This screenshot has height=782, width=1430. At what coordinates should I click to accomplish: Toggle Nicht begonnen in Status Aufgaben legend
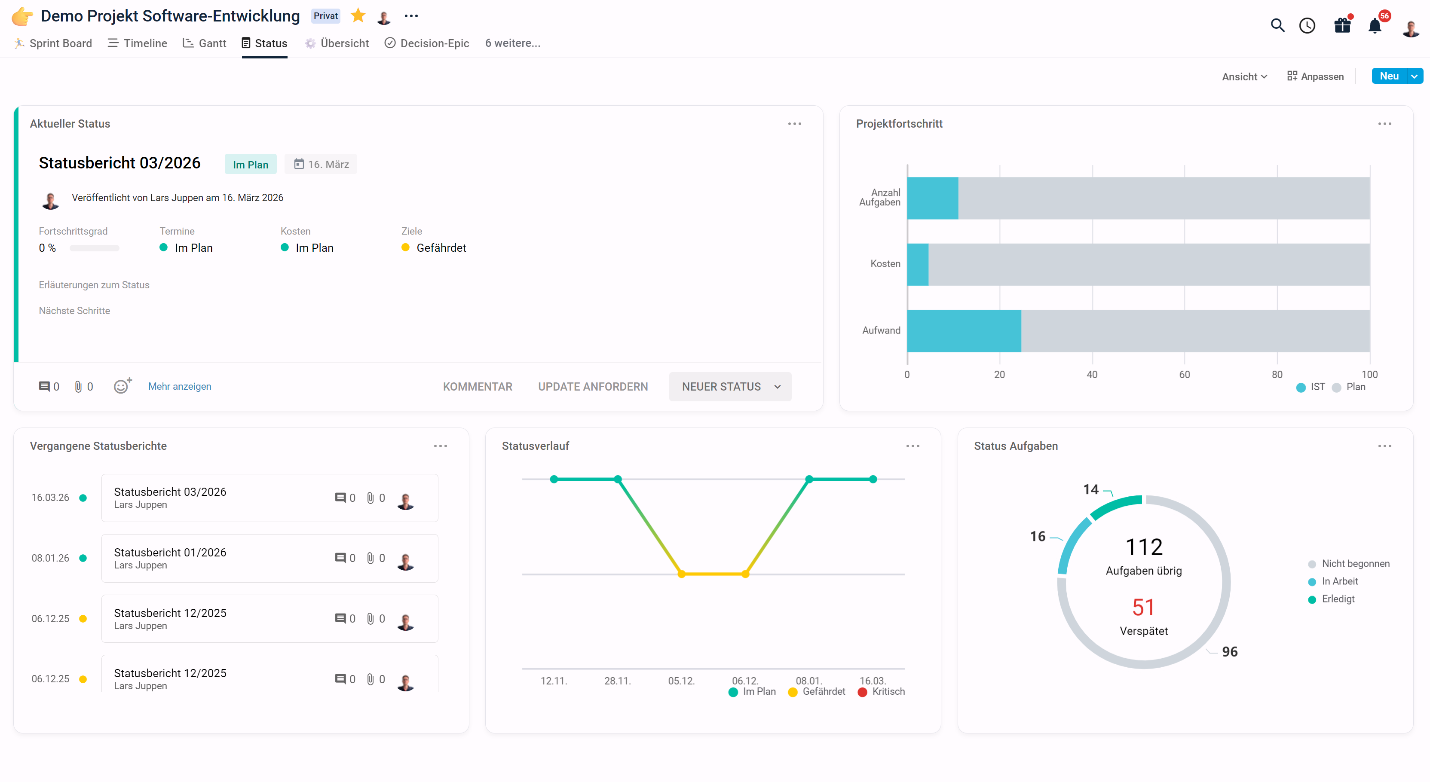(x=1348, y=564)
